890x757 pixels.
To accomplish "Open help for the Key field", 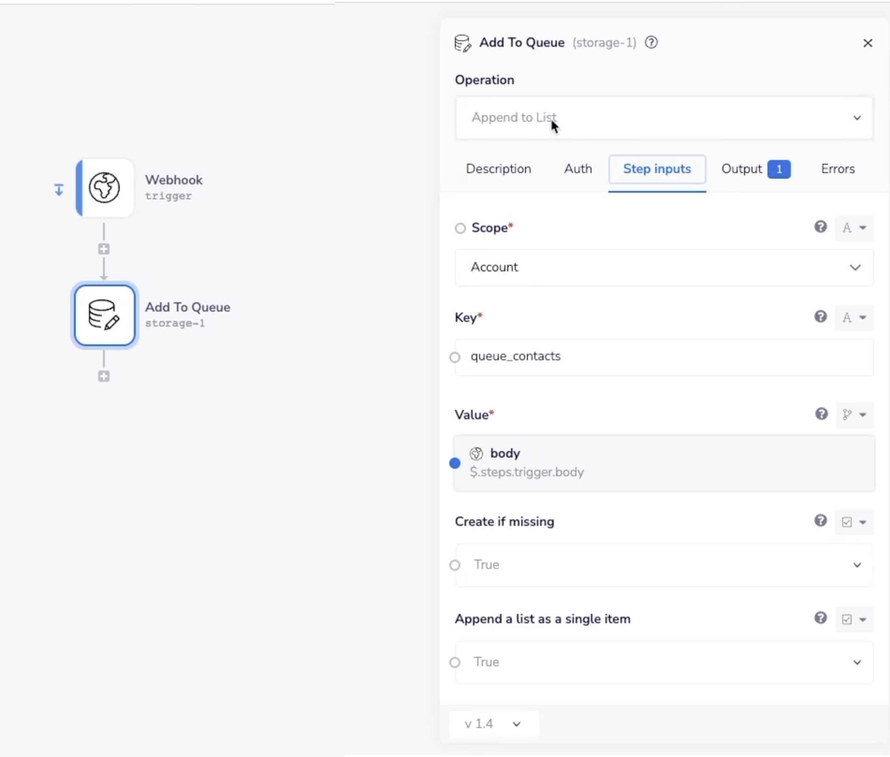I will [820, 317].
